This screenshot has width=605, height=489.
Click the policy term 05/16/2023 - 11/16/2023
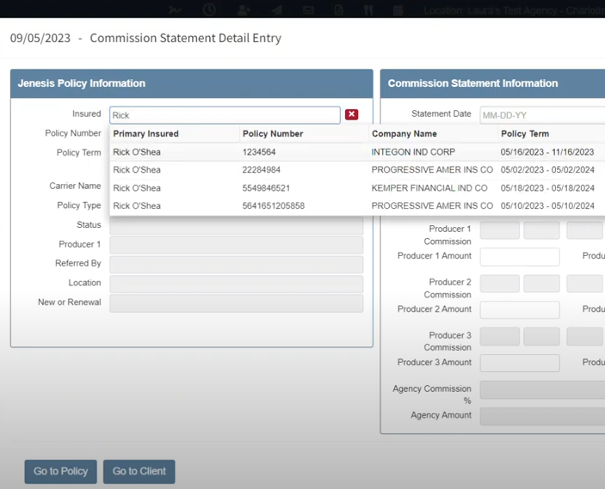tap(547, 152)
